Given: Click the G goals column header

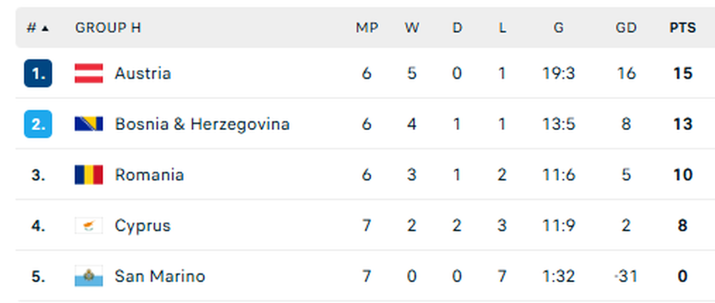Looking at the screenshot, I should click(x=559, y=28).
